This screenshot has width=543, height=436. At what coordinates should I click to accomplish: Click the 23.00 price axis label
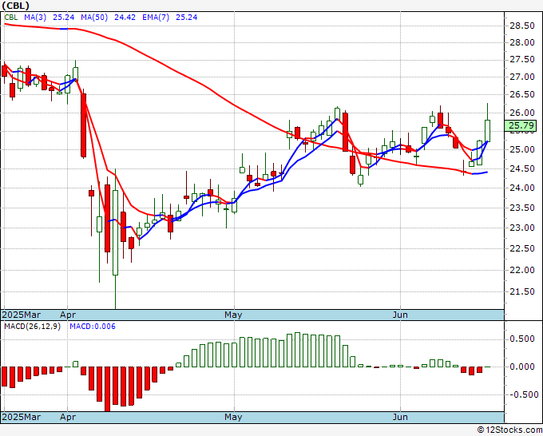point(522,228)
